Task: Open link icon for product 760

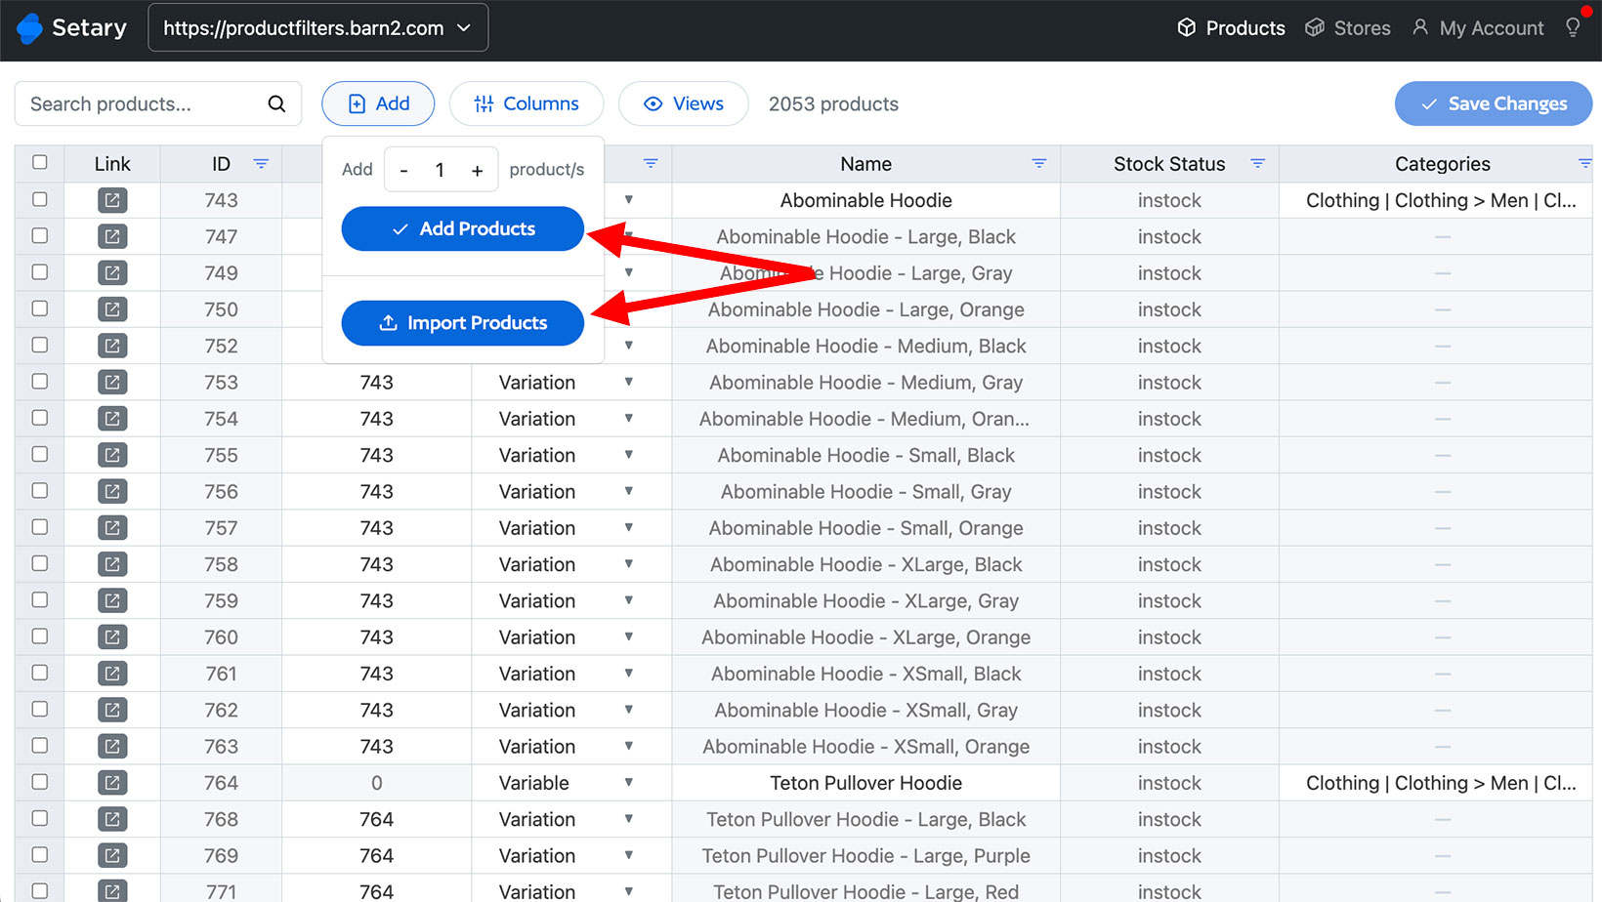Action: 112,637
